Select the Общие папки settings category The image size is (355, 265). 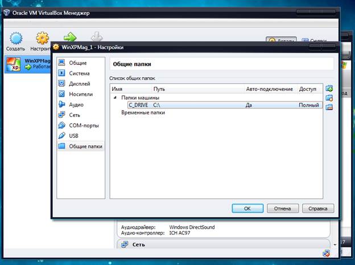click(81, 146)
